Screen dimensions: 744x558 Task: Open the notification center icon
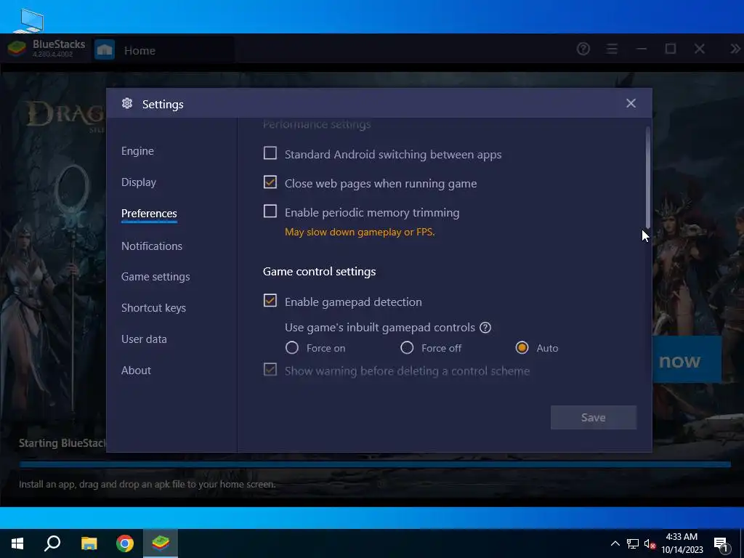[x=721, y=544]
